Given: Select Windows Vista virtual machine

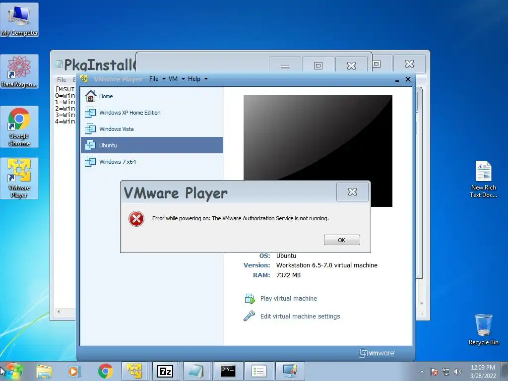Looking at the screenshot, I should click(x=152, y=129).
